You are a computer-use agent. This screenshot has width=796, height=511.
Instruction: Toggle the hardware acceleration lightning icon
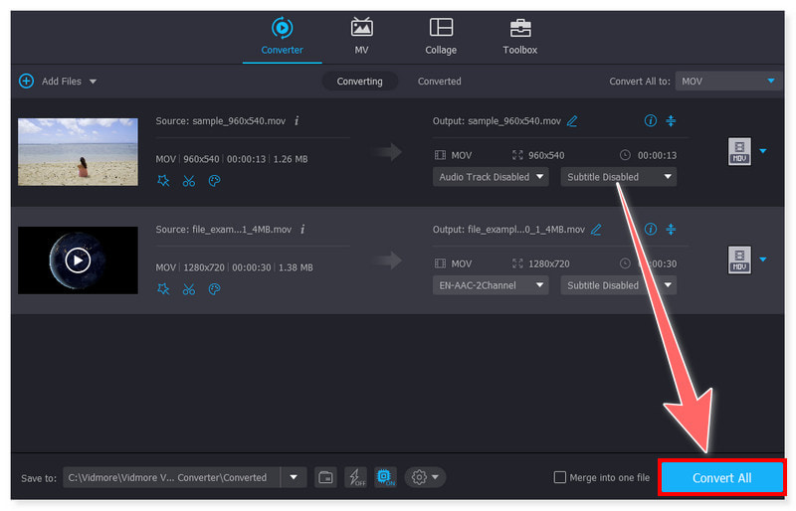tap(355, 477)
